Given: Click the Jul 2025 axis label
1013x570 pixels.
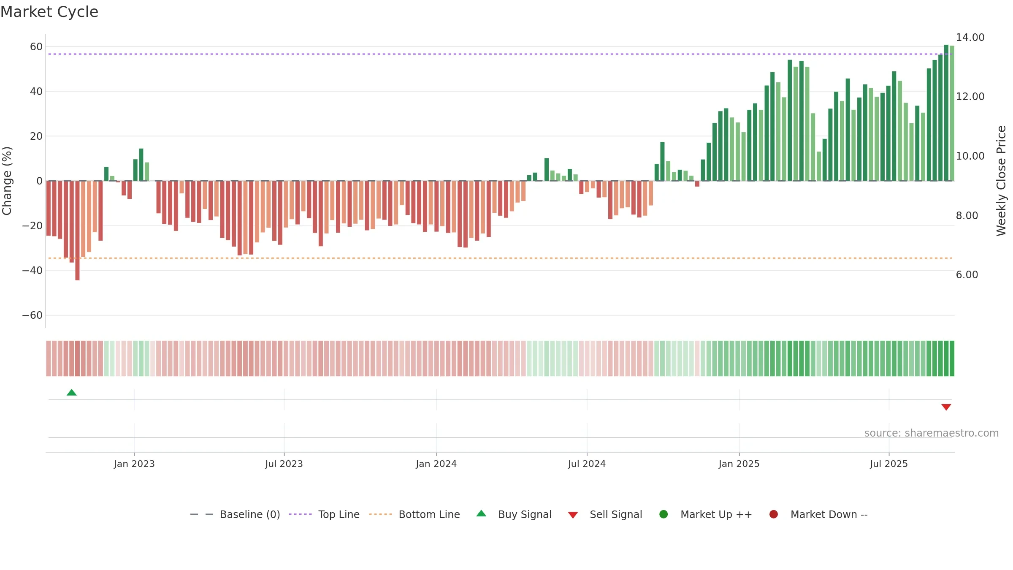Looking at the screenshot, I should coord(889,464).
